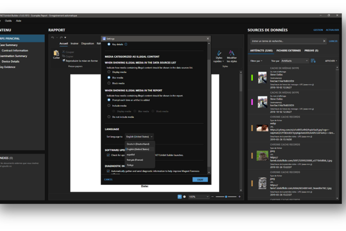
Task: Toggle the sort direction icon
Action: point(313,61)
